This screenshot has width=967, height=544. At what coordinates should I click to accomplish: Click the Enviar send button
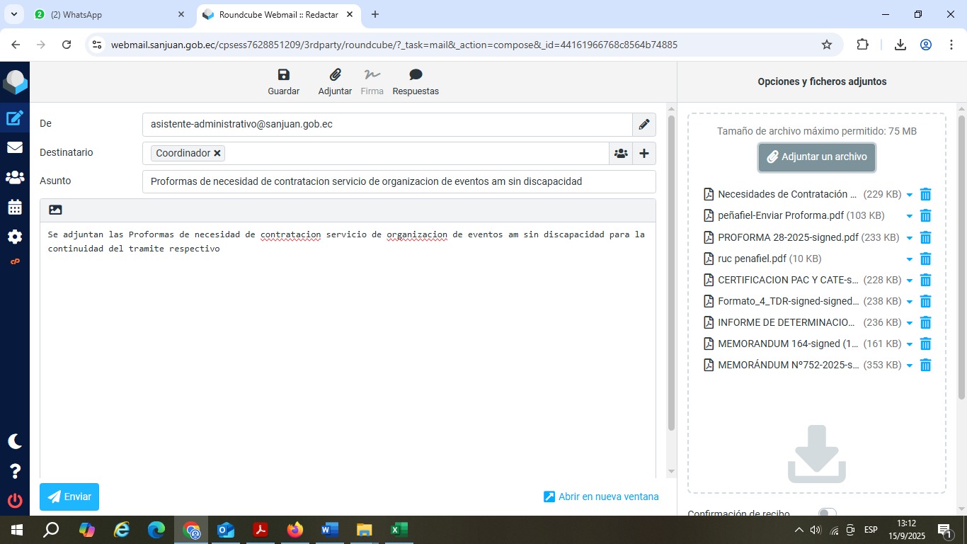click(x=69, y=497)
